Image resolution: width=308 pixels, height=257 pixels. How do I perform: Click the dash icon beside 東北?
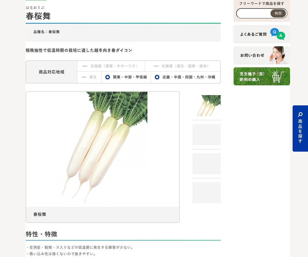click(x=84, y=77)
